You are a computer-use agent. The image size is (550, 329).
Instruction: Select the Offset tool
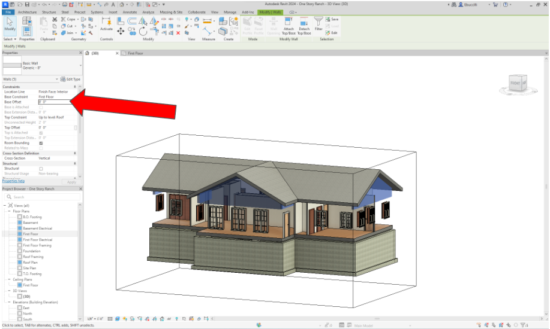click(x=132, y=22)
